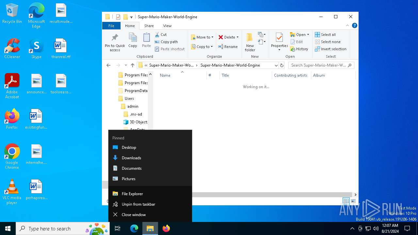The image size is (418, 235).
Task: Select VLC media player desktop shortcut
Action: pyautogui.click(x=12, y=192)
